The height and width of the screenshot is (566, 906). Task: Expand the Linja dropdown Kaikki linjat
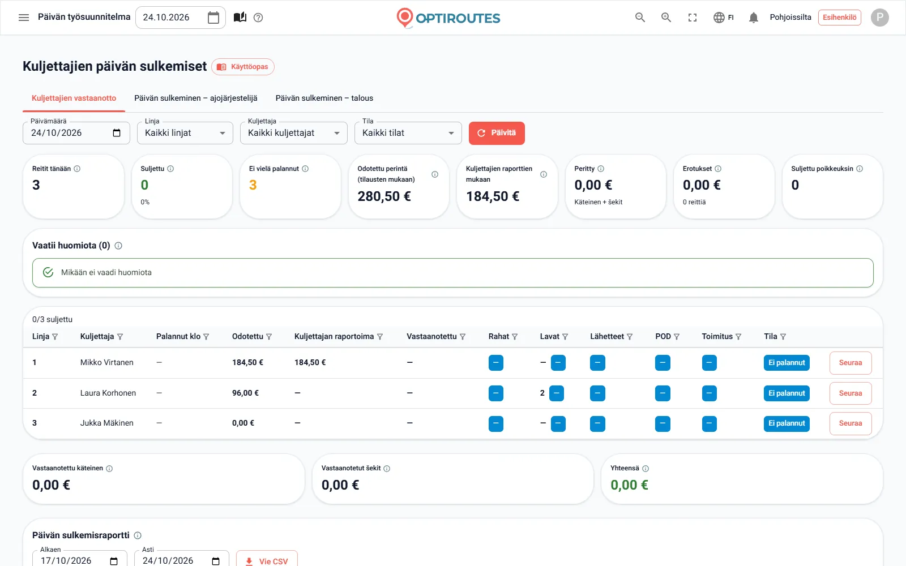point(185,133)
